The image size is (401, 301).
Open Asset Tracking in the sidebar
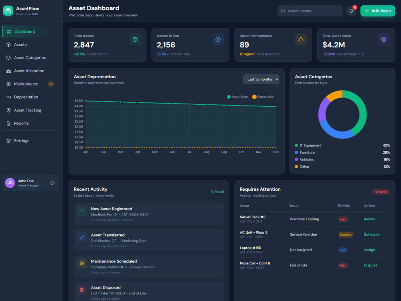[x=30, y=110]
